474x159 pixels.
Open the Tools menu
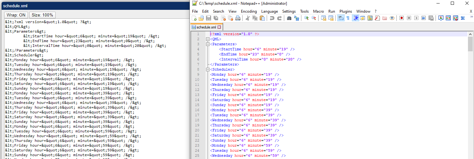305,11
